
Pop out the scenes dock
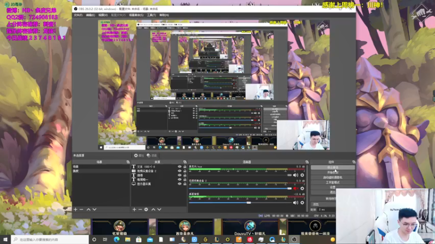coord(128,162)
